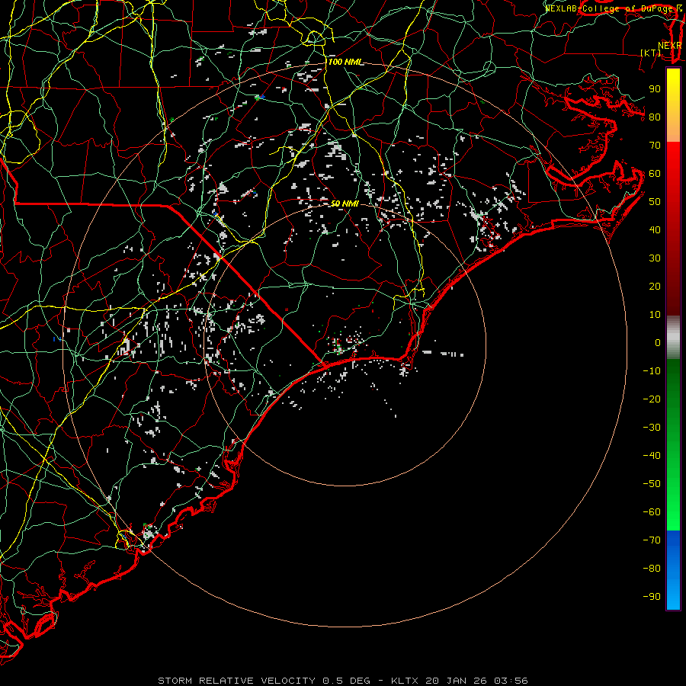Click the KLTX station identifier in caption

pos(405,681)
